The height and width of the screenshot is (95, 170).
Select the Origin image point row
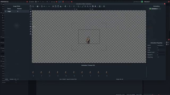point(17,11)
